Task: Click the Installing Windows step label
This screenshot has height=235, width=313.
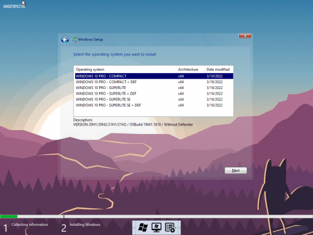Action: click(x=85, y=225)
